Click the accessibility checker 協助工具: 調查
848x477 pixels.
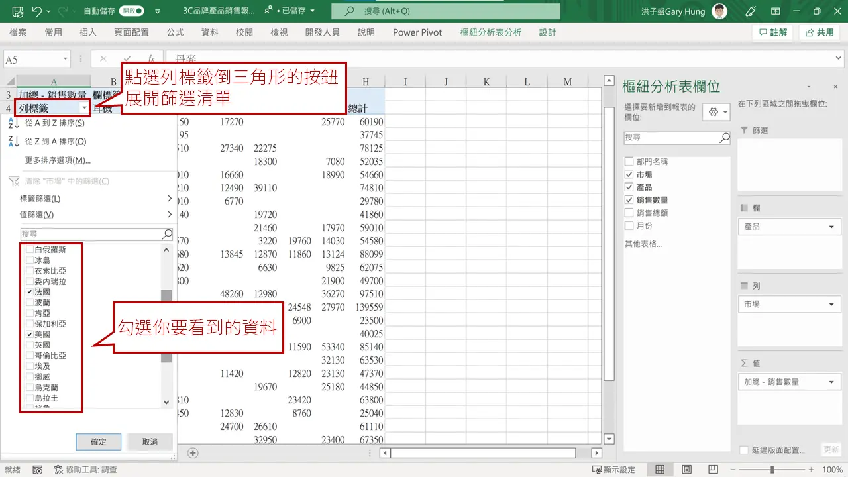85,470
